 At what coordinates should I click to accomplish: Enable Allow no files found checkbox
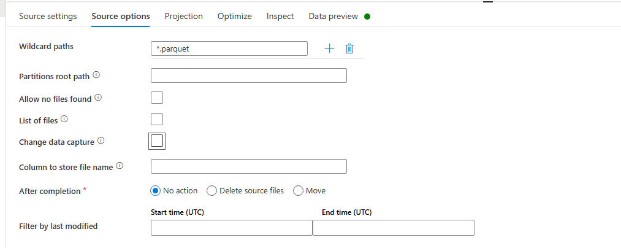pos(157,98)
